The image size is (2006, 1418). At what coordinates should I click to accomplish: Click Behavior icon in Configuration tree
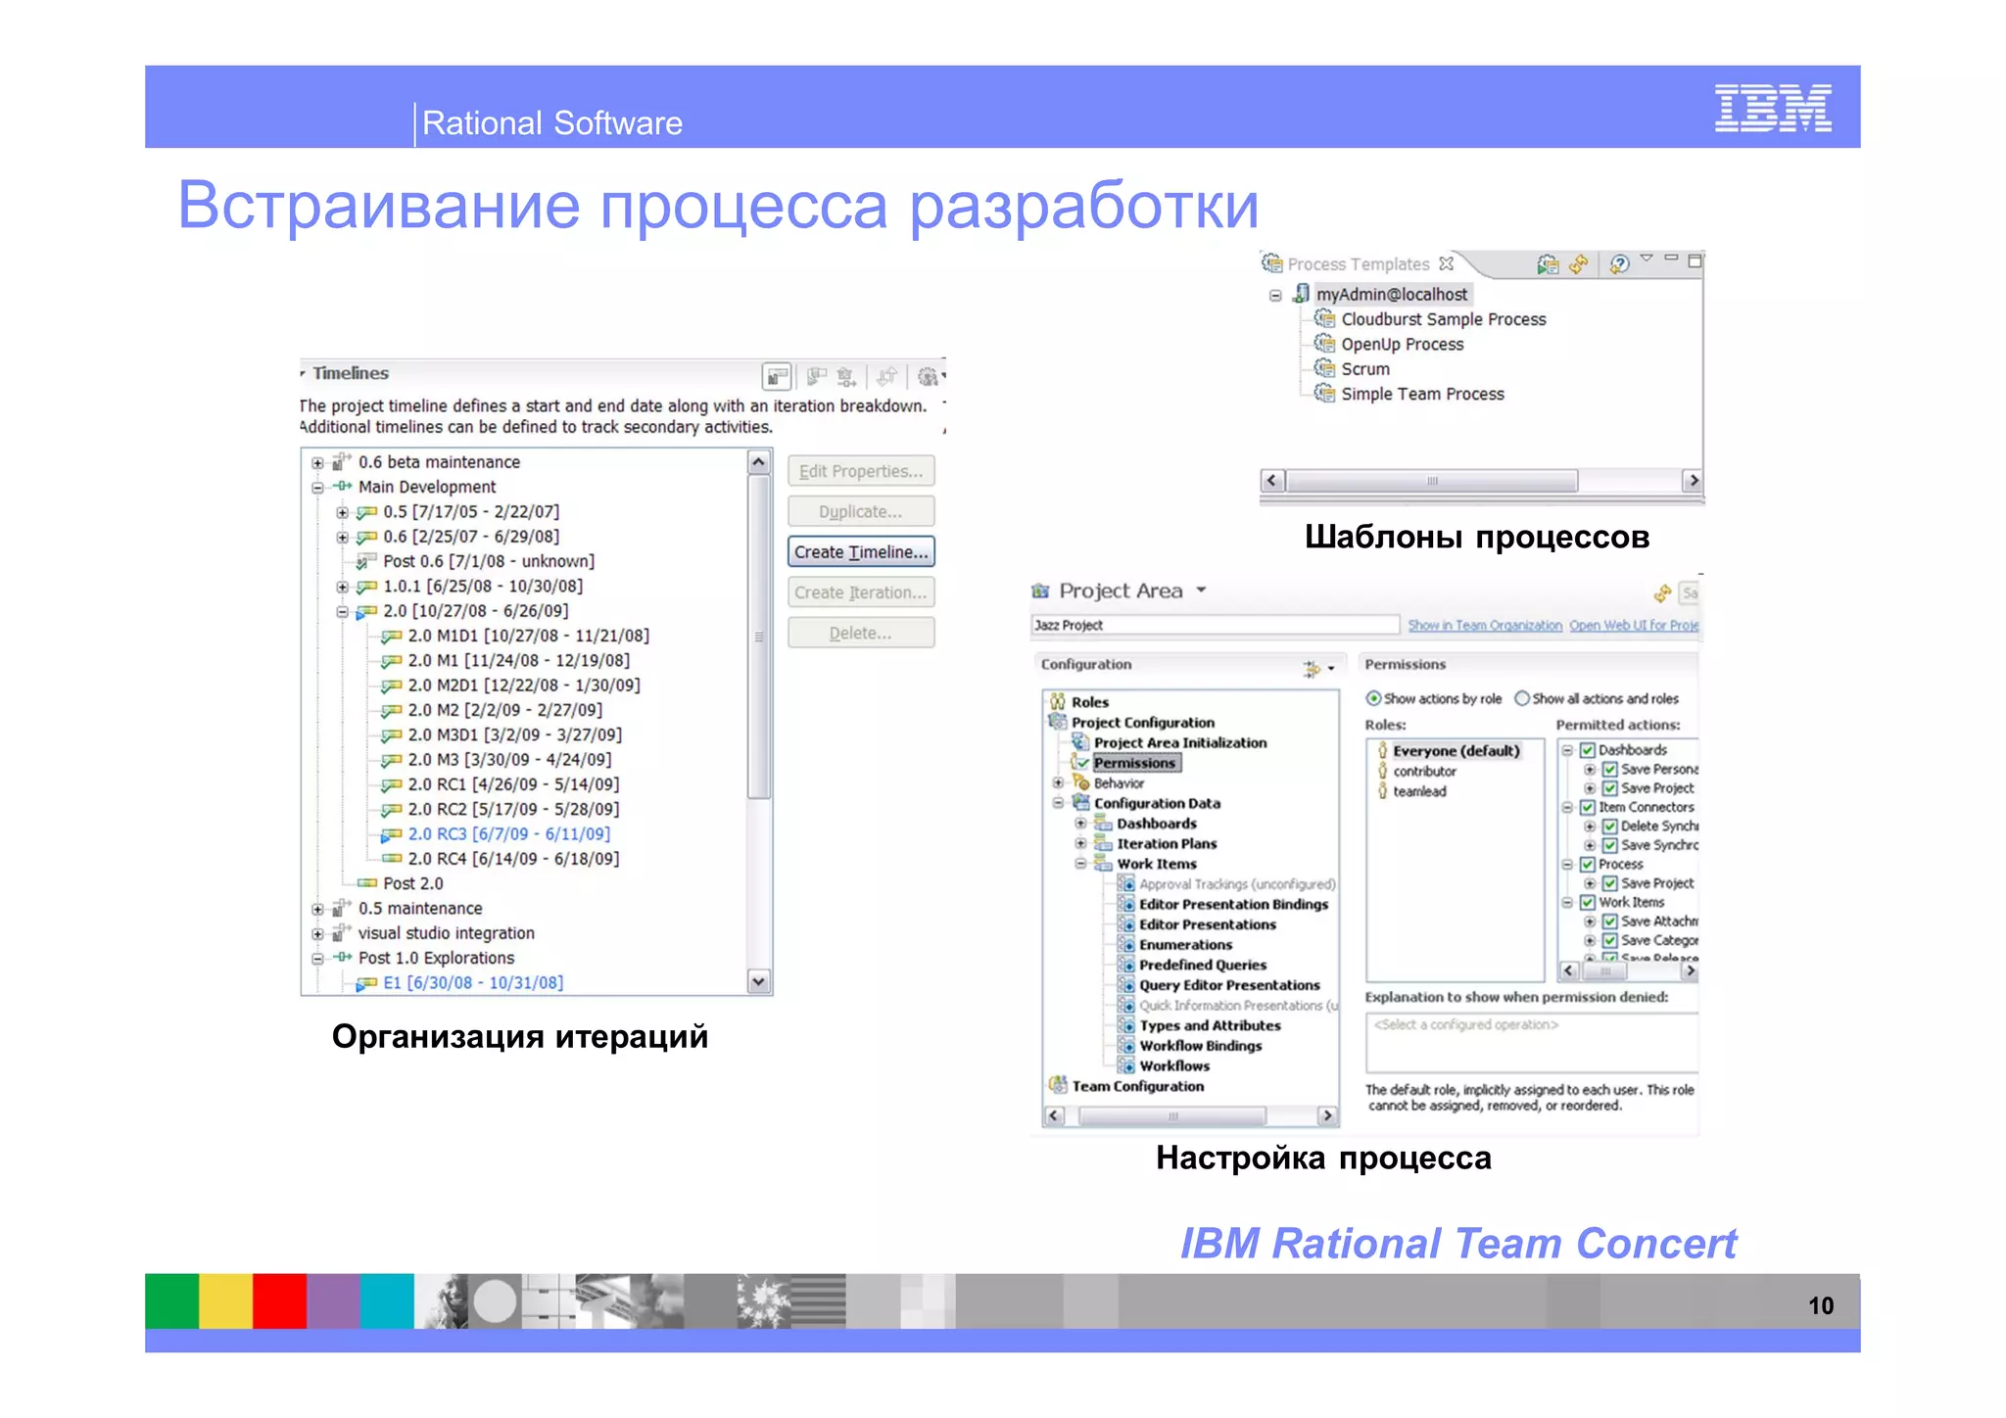click(1080, 782)
